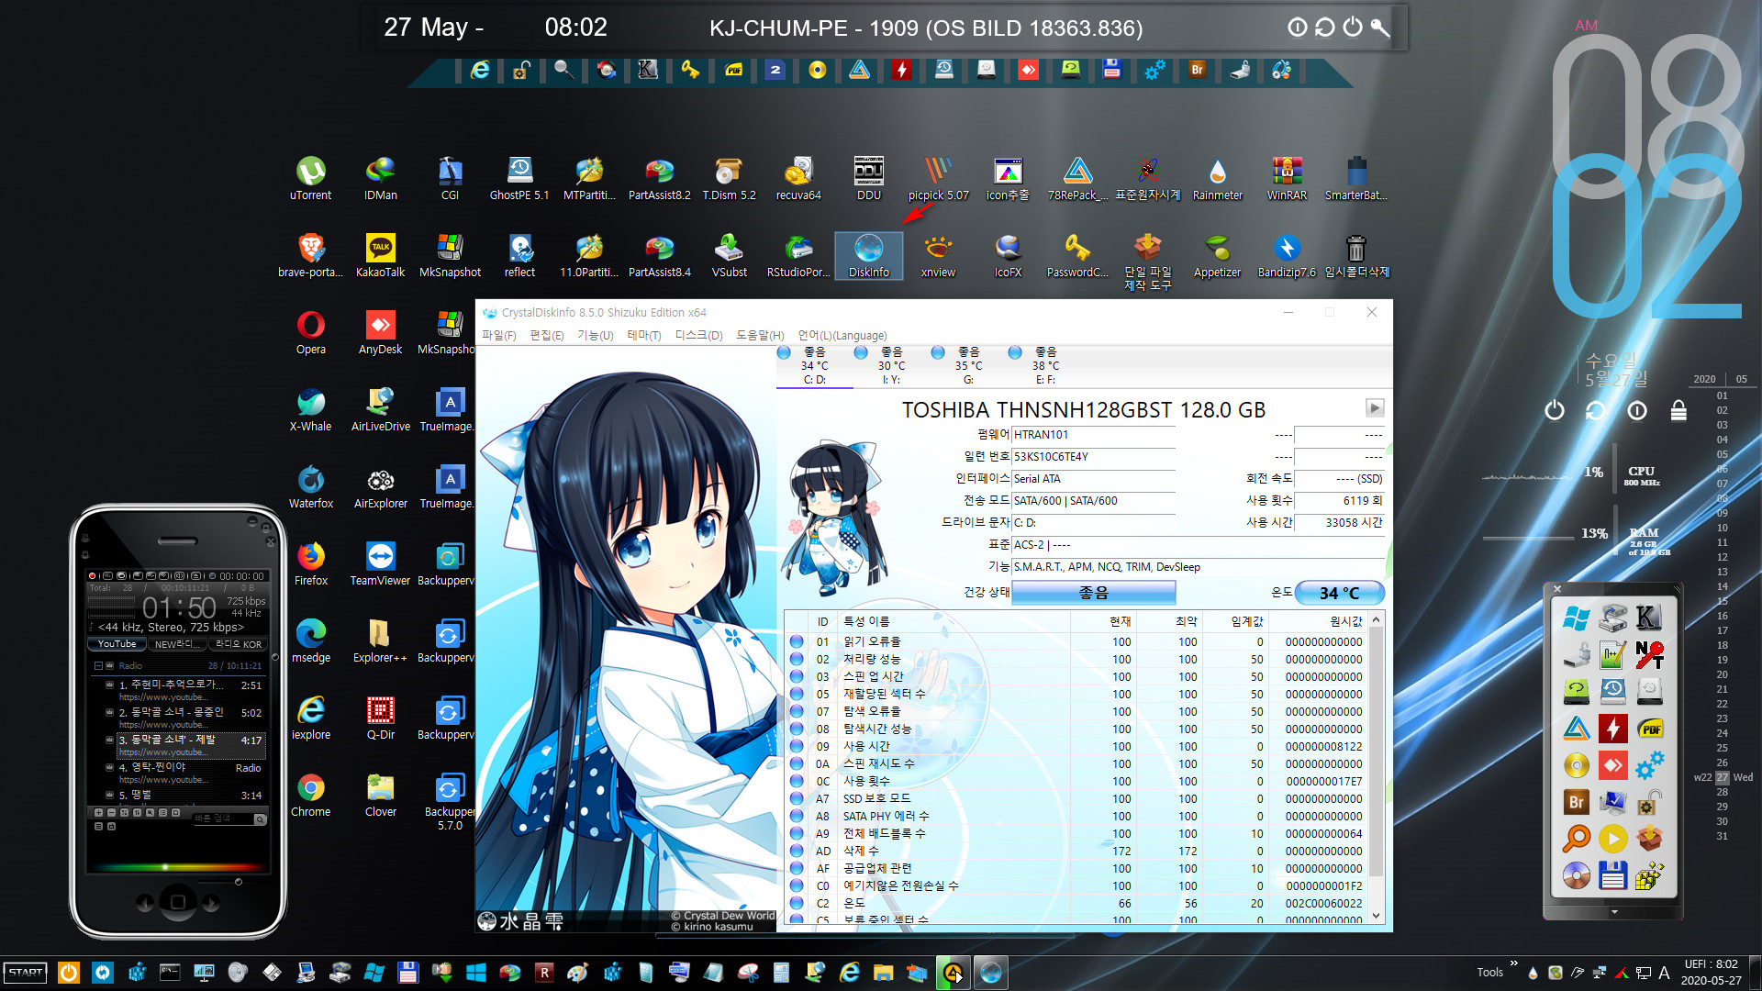Click the orange magnifier in the launcher panel

tap(1576, 839)
